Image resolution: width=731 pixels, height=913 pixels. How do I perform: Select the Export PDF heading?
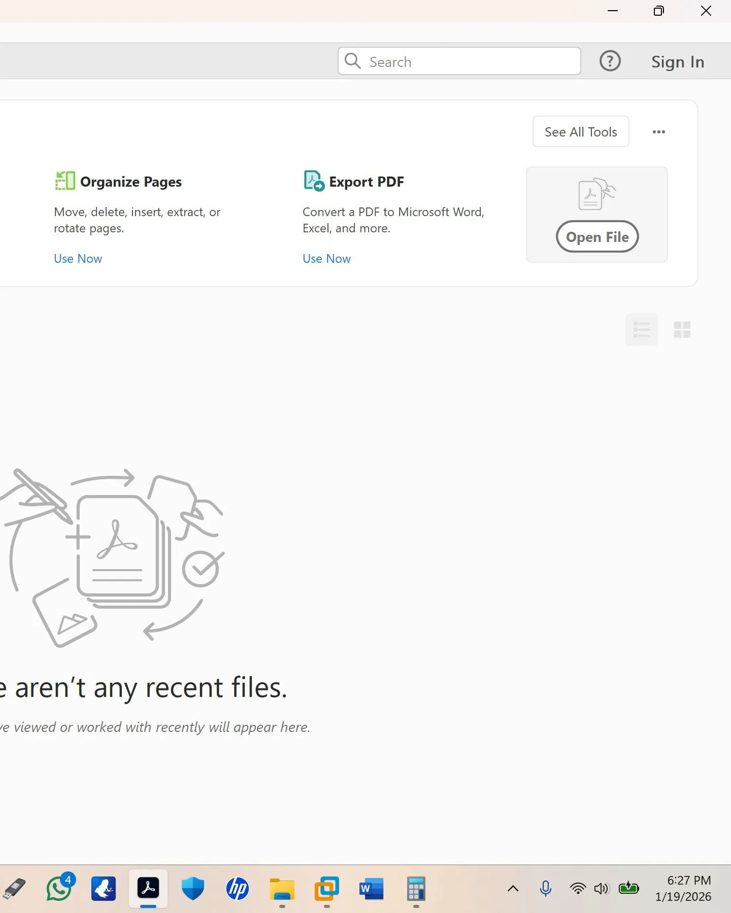coord(367,182)
